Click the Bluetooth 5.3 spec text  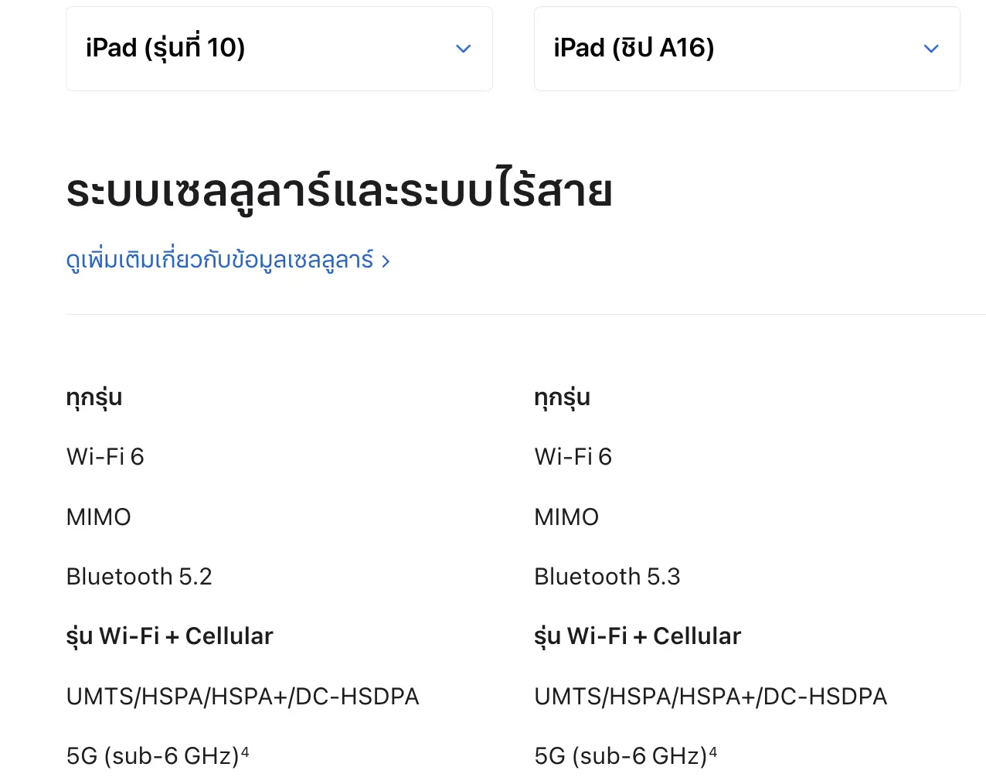coord(607,577)
